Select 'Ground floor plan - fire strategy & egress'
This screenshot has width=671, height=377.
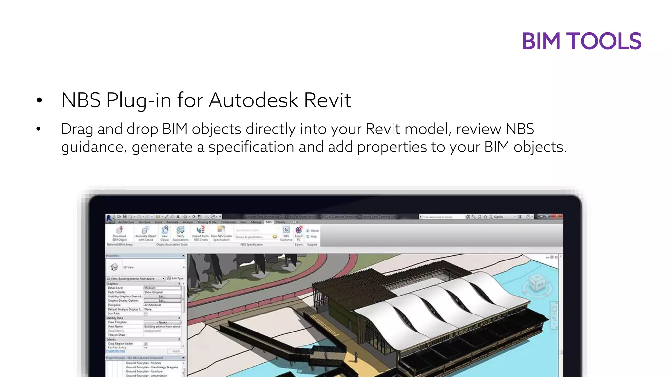[152, 367]
